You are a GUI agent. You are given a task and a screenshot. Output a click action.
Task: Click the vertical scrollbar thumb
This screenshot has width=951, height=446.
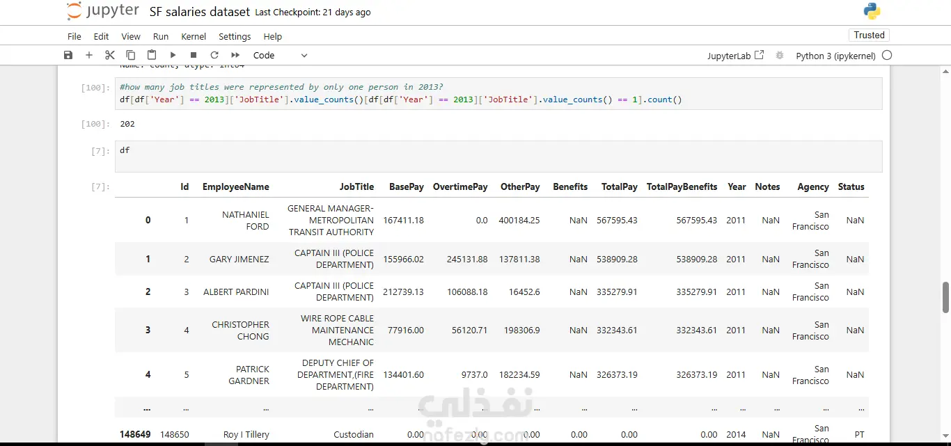[x=945, y=298]
